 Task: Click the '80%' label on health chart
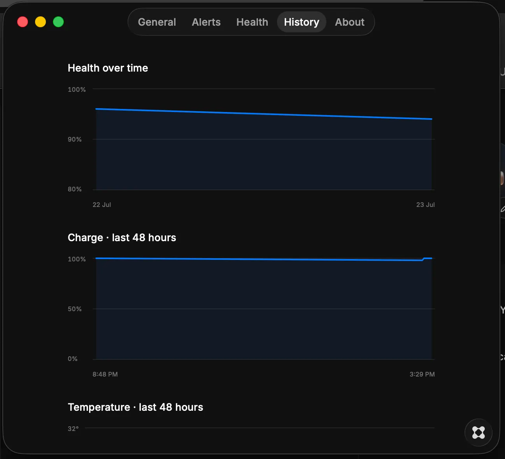click(75, 189)
